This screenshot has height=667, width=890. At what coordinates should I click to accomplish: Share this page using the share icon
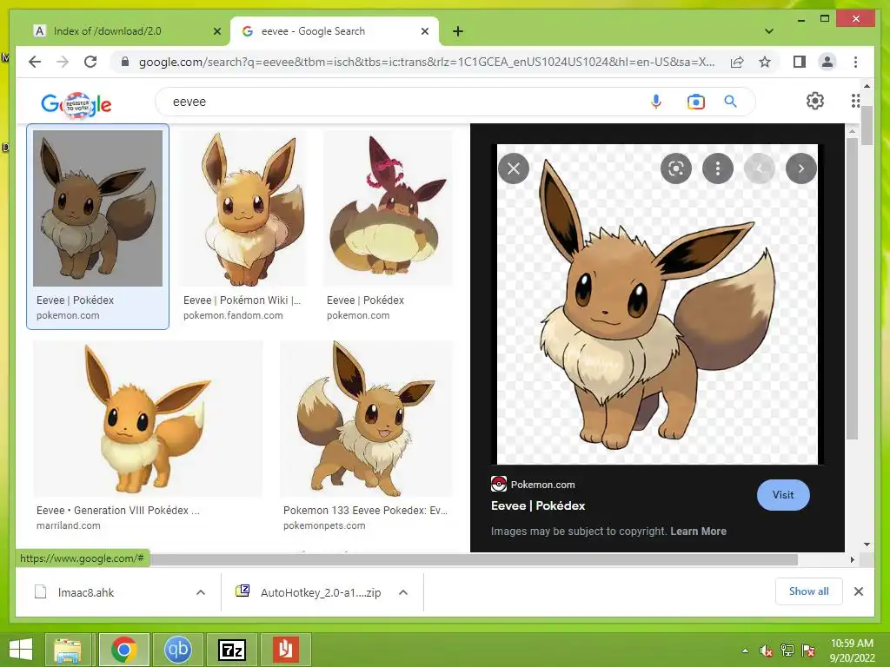coord(737,62)
